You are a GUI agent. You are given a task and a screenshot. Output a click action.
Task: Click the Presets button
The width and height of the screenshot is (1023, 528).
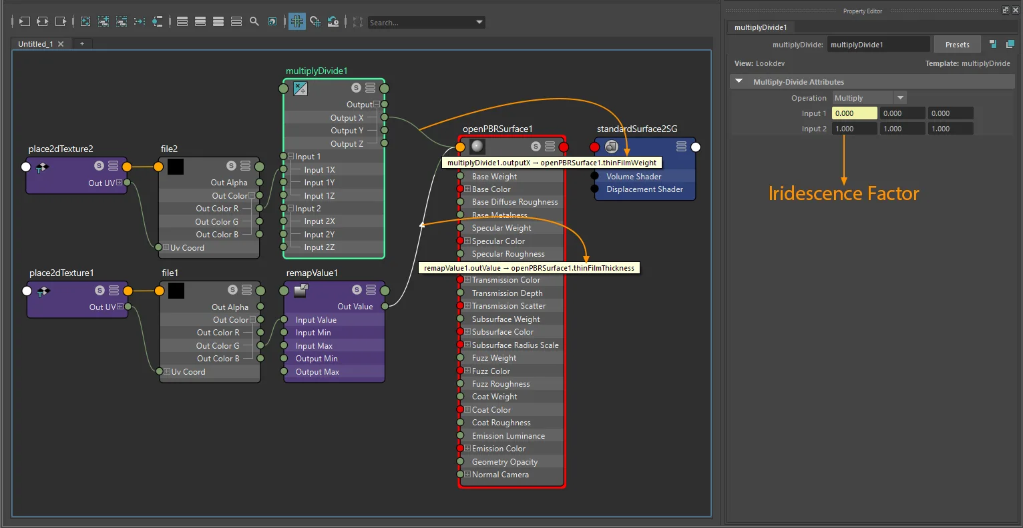[x=957, y=45]
